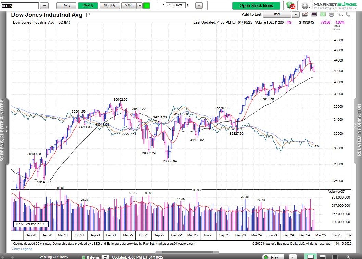Screen dimensions: 362x259
Task: Click the 32327.20 price label
Action: click(x=236, y=133)
